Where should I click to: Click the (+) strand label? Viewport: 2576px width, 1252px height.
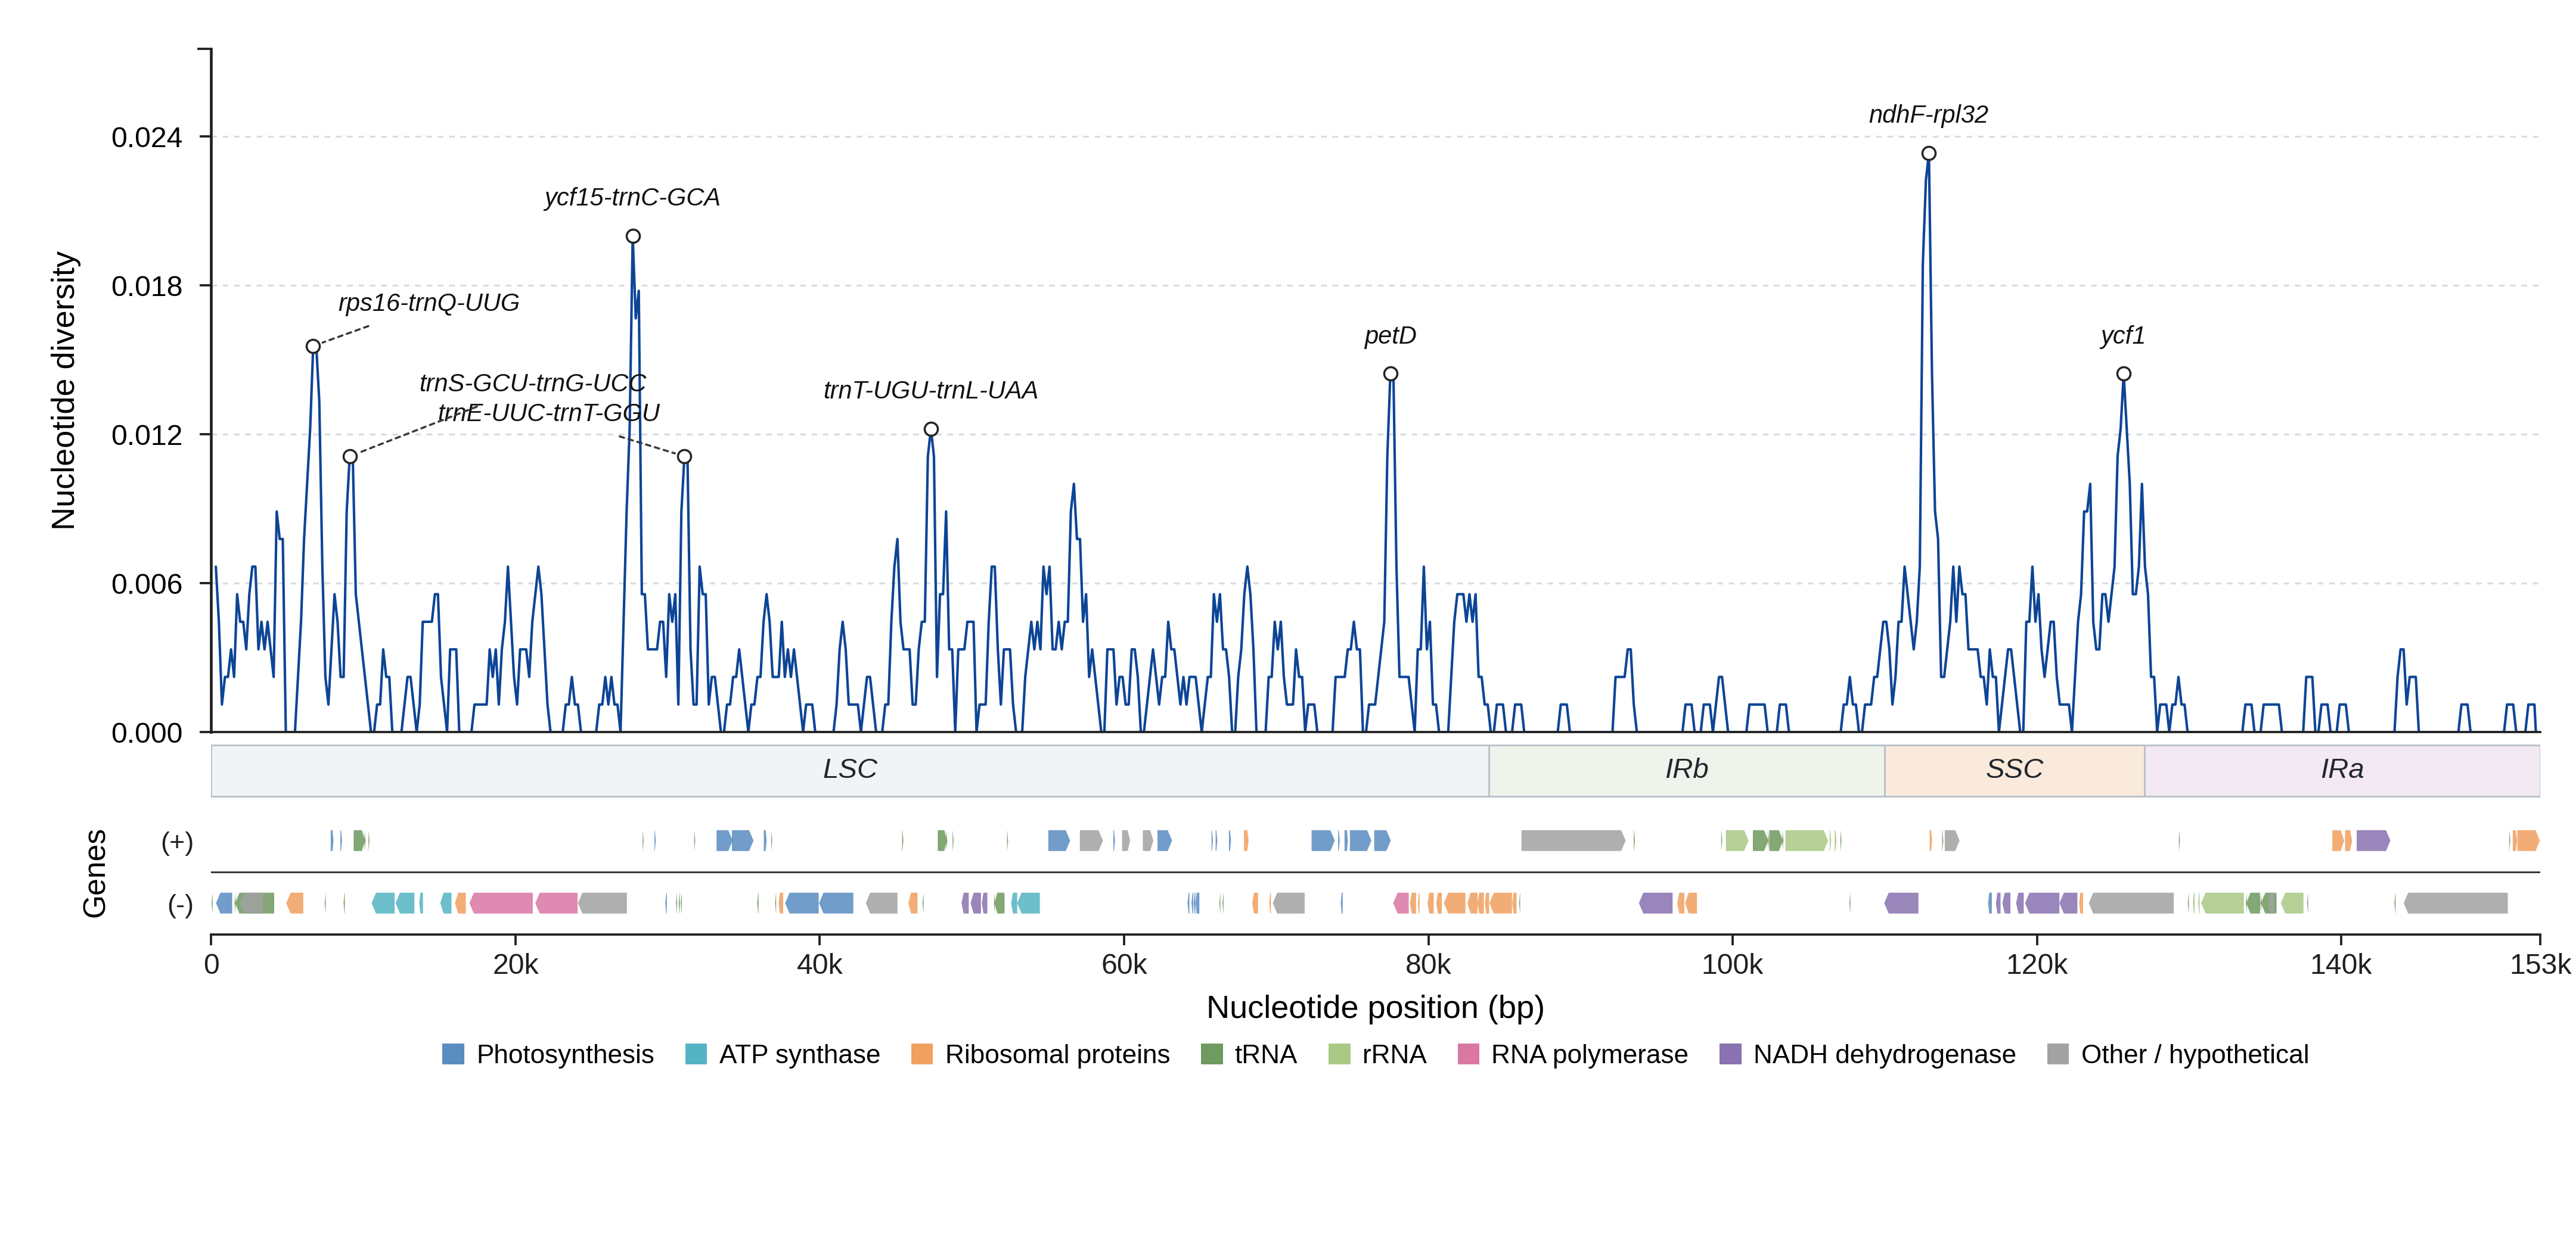click(x=177, y=842)
